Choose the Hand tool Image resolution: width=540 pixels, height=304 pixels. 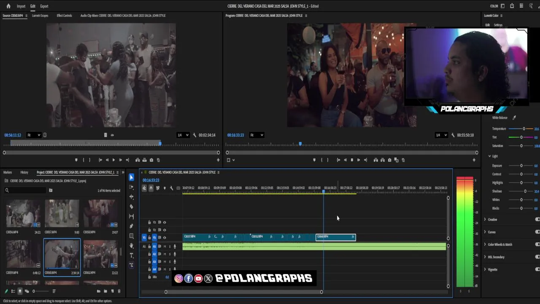click(x=131, y=246)
